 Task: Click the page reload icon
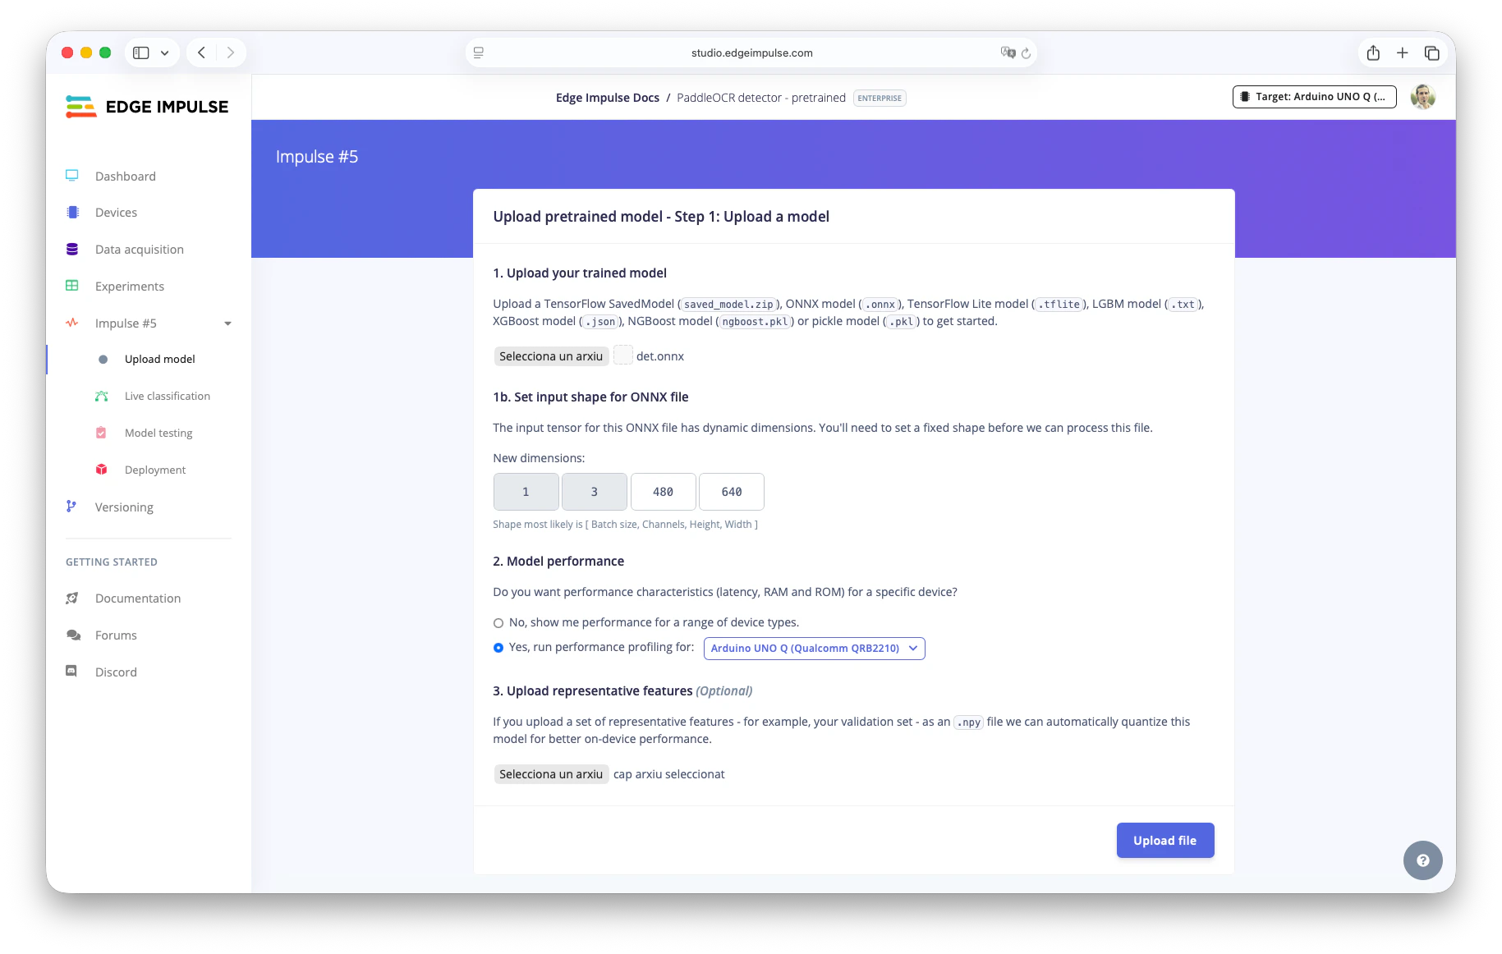(x=1026, y=53)
